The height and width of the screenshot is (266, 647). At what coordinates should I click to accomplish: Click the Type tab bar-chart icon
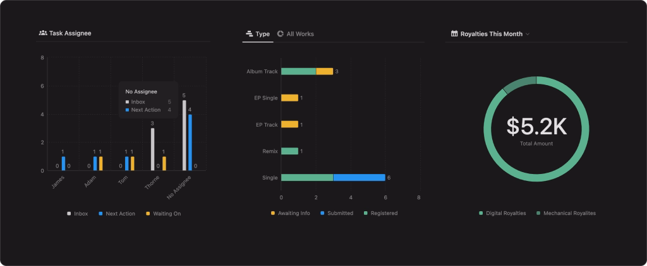point(249,34)
